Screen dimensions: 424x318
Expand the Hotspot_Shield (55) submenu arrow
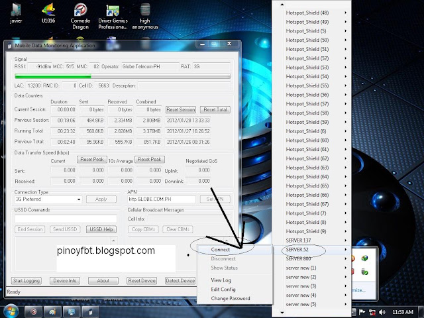pyautogui.click(x=346, y=85)
